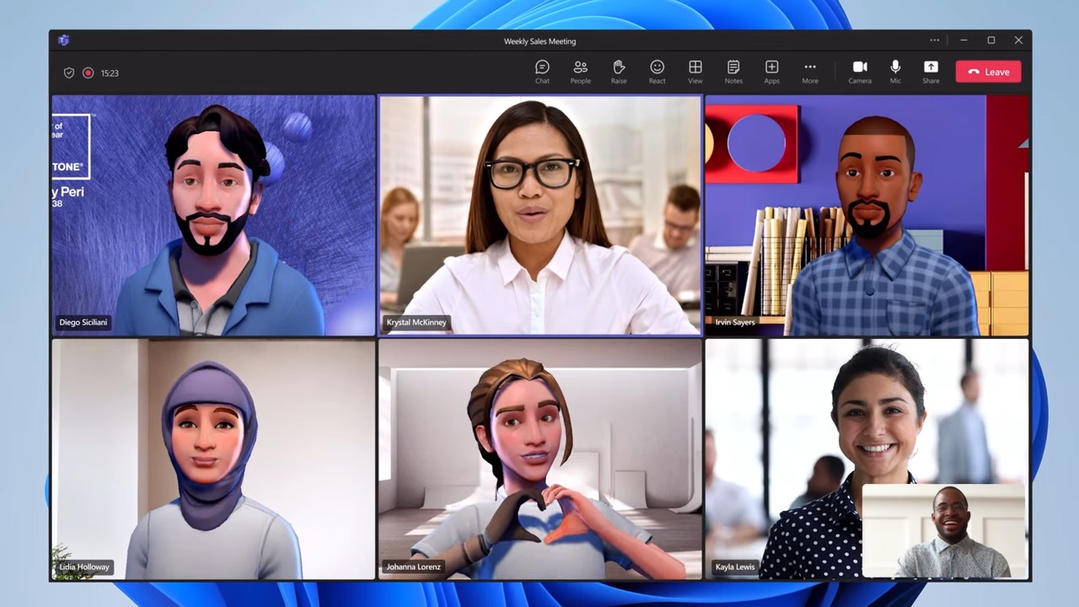Open the More actions menu
Image resolution: width=1079 pixels, height=607 pixels.
[x=809, y=72]
